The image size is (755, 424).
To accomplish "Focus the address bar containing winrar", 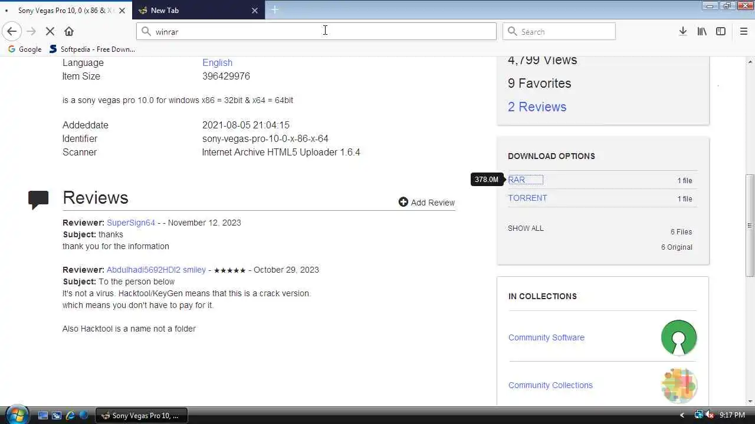I will pyautogui.click(x=316, y=31).
